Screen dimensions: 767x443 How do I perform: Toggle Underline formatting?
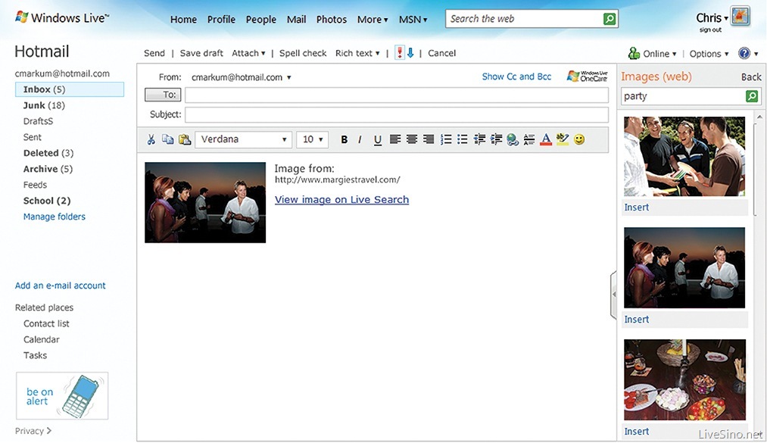tap(378, 140)
